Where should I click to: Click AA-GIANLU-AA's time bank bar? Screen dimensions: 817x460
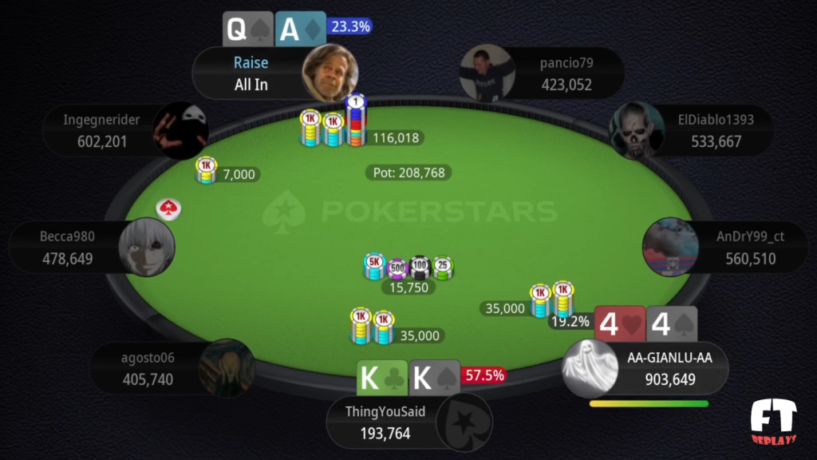click(649, 403)
